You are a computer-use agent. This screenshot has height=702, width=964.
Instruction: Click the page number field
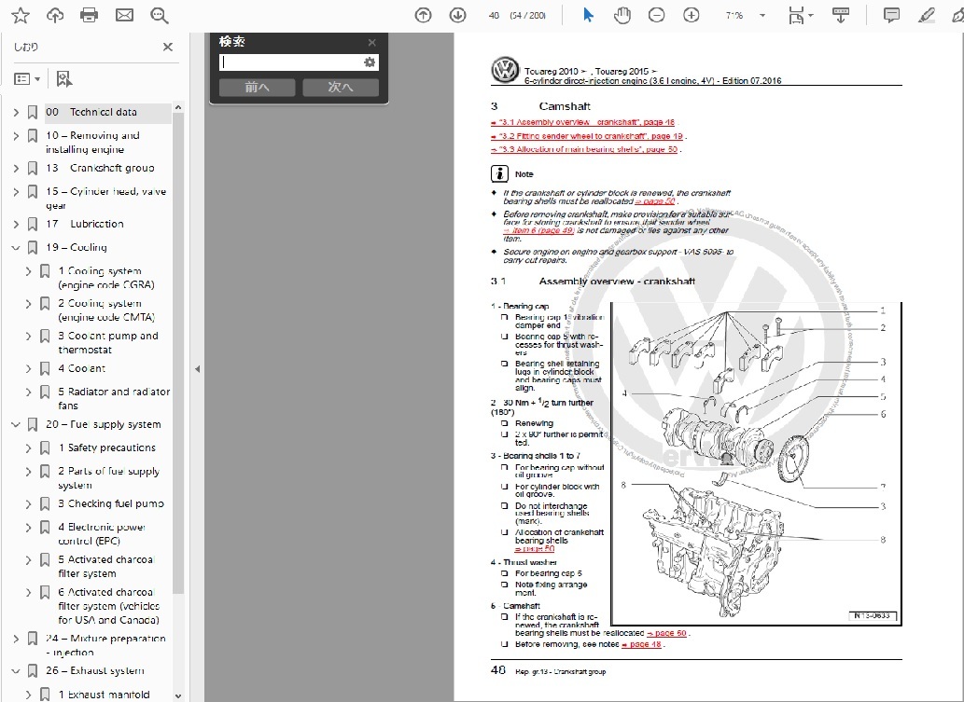(494, 15)
